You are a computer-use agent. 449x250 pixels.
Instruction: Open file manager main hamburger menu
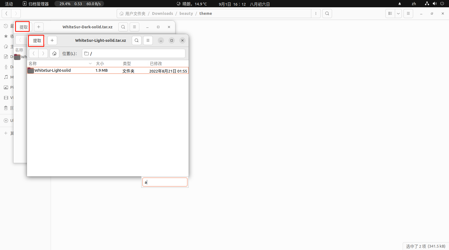408,13
